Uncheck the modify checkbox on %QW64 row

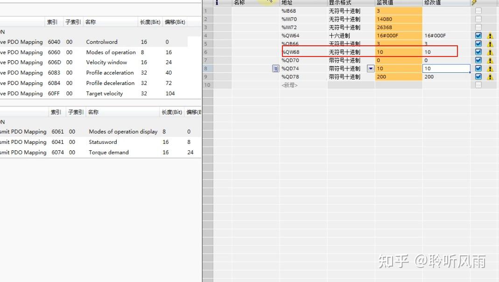(478, 35)
